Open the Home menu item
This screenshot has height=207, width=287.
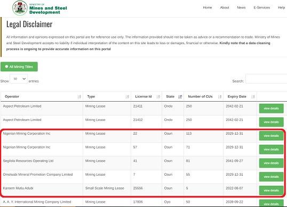click(x=208, y=7)
